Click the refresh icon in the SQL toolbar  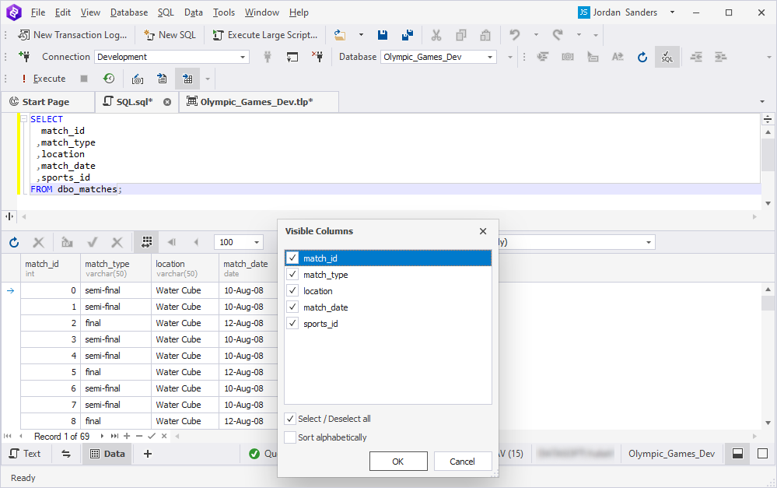[642, 57]
